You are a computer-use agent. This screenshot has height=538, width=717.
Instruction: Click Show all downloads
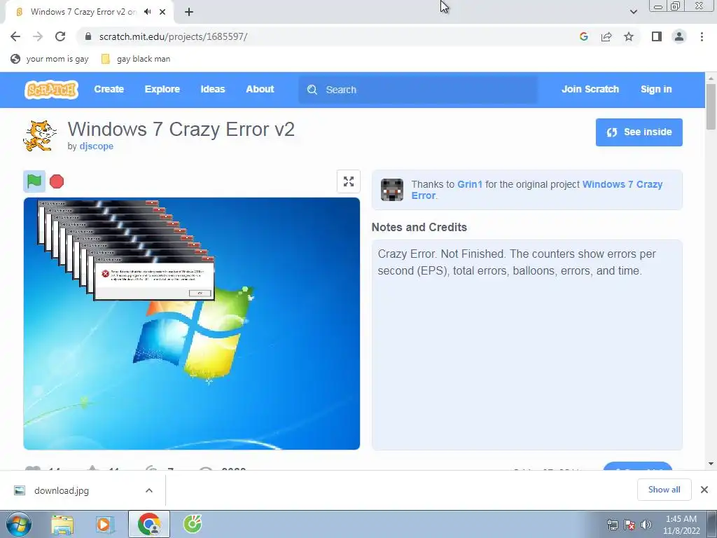coord(664,490)
